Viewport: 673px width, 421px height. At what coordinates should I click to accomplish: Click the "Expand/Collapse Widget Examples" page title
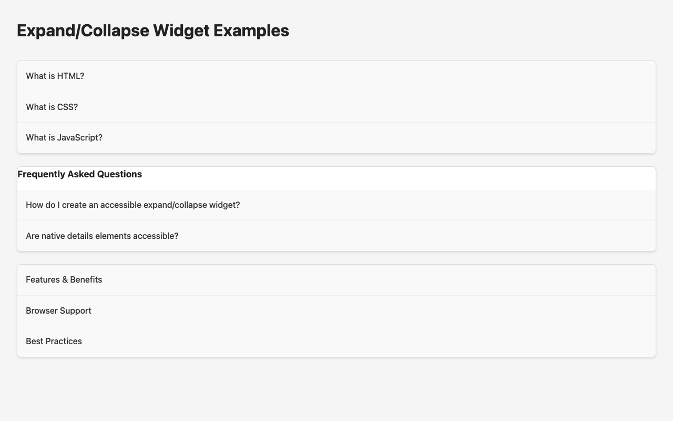coord(152,32)
